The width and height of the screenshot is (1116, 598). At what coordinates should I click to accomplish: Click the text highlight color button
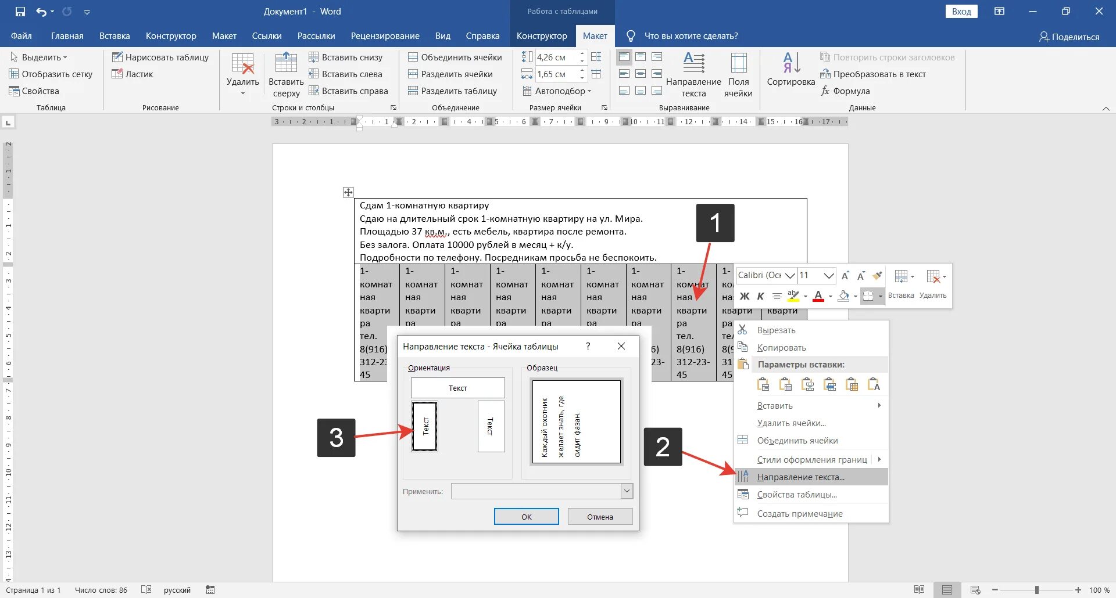(x=793, y=296)
